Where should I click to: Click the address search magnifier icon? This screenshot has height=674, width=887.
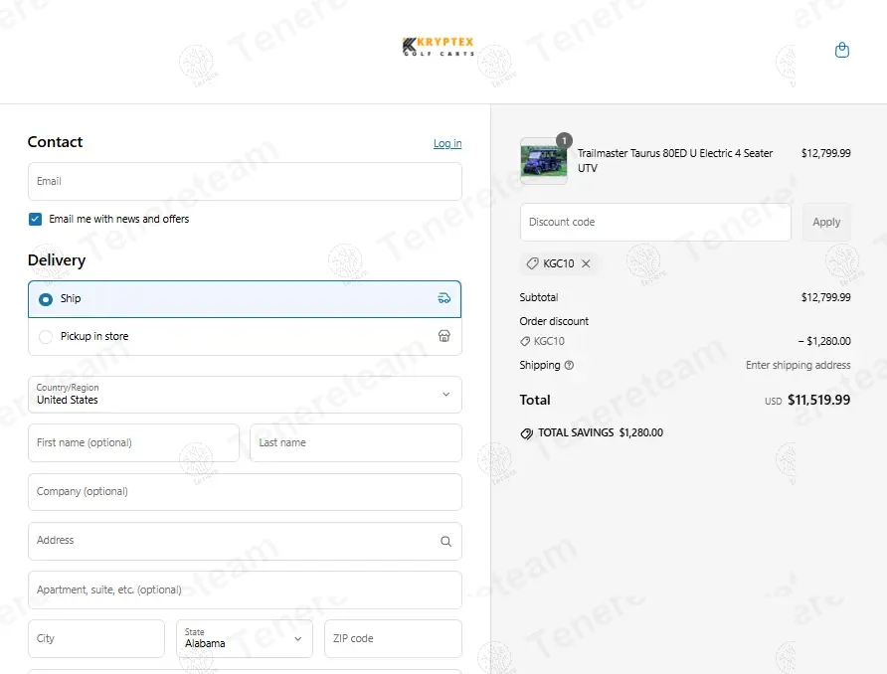coord(445,541)
